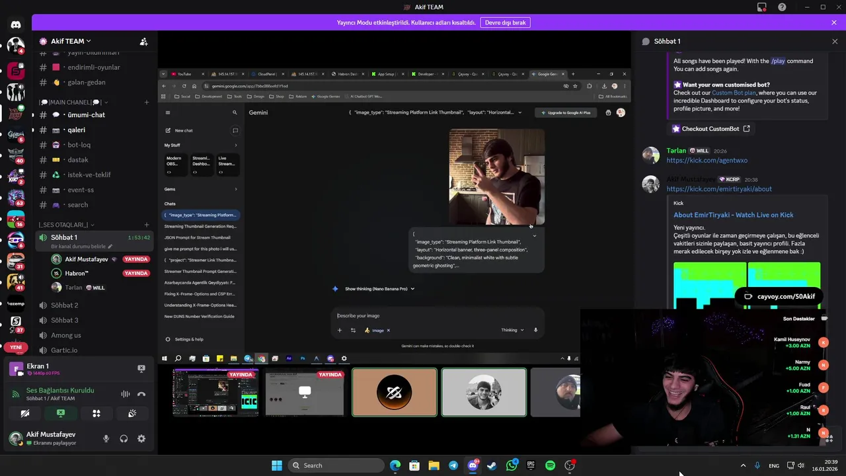Click the add channel plus beside SES OTAQLARI

(x=146, y=225)
